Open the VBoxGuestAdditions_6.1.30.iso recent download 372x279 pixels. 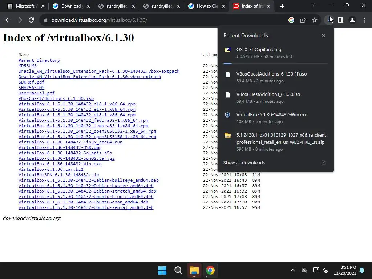tap(275, 97)
